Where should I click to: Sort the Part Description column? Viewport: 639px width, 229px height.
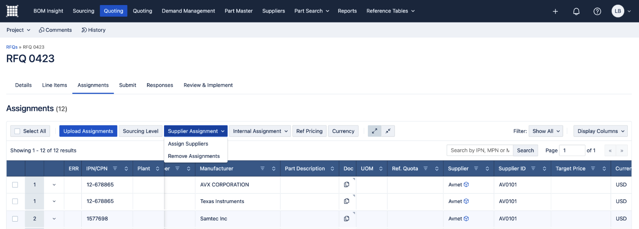tap(332, 169)
